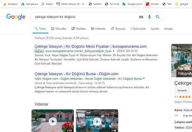Open the Google Çeviri bookmark
This screenshot has height=132, width=192.
[132, 4]
